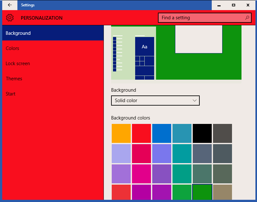Screen dimensions: 257x202
Task: Minimize the Settings window
Action: pyautogui.click(x=219, y=5)
